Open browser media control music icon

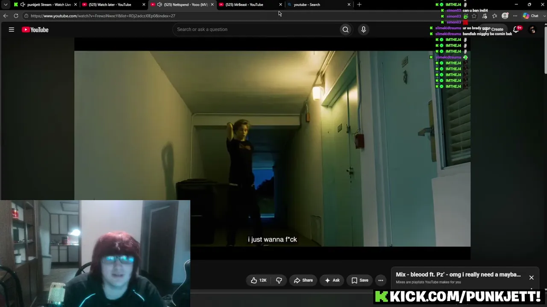coord(485,16)
